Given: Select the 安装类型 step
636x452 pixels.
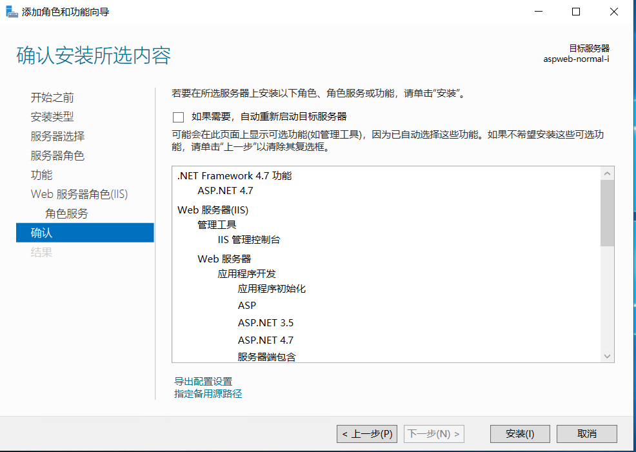Looking at the screenshot, I should click(x=52, y=117).
